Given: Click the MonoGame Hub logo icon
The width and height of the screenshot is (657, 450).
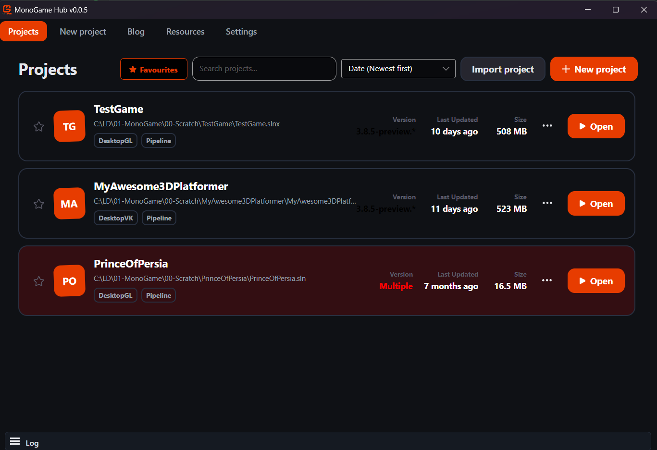Looking at the screenshot, I should pyautogui.click(x=7, y=10).
